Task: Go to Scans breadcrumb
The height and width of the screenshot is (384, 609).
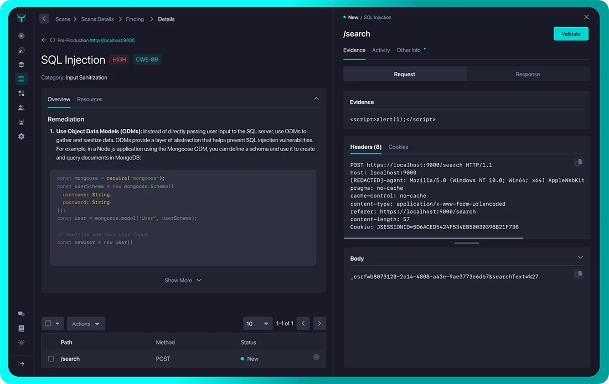Action: pos(63,19)
